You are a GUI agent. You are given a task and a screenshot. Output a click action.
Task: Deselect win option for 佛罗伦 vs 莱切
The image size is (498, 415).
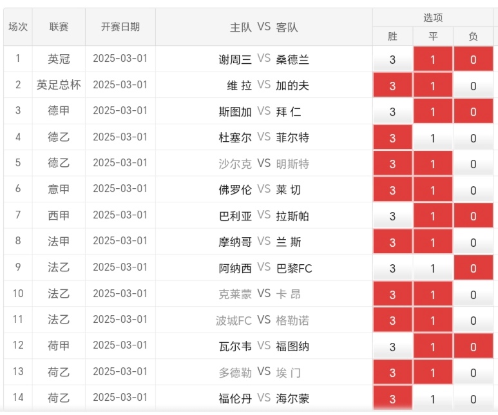pos(392,190)
